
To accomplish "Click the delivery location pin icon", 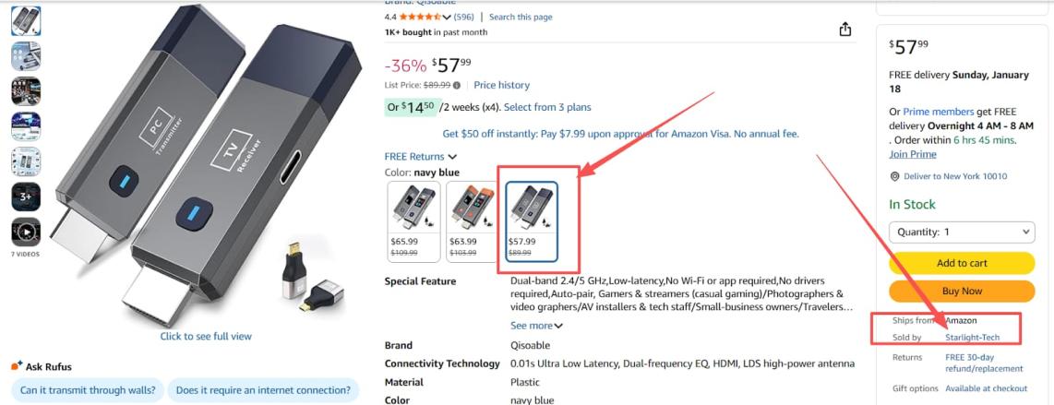I will coord(894,176).
